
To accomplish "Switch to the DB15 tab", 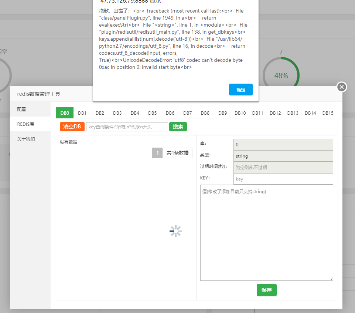I will [328, 113].
